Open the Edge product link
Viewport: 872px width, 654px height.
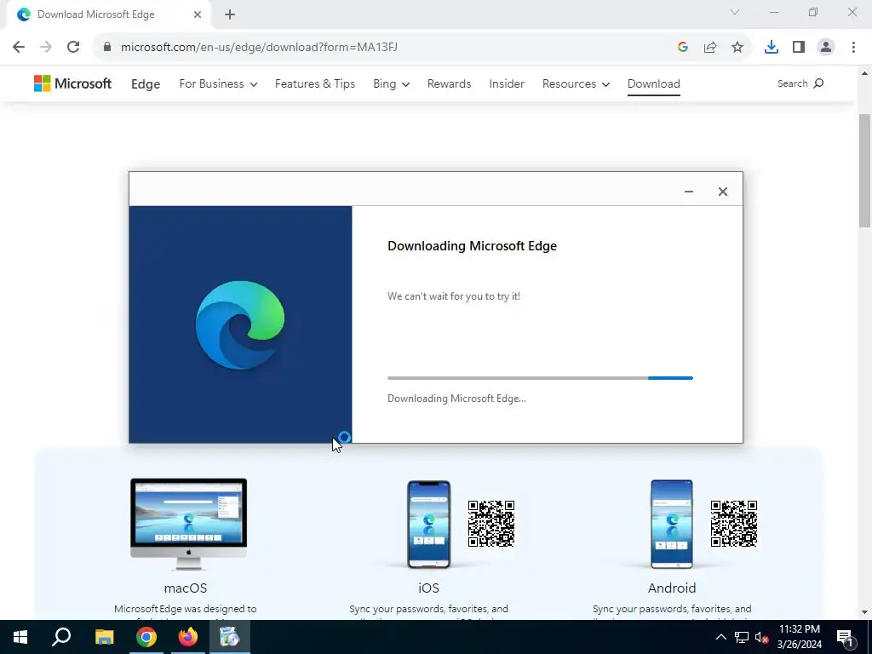click(146, 84)
